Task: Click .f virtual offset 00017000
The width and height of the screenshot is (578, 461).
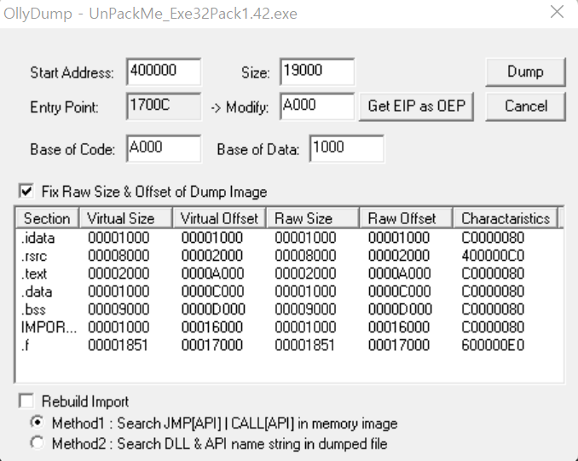Action: [212, 345]
